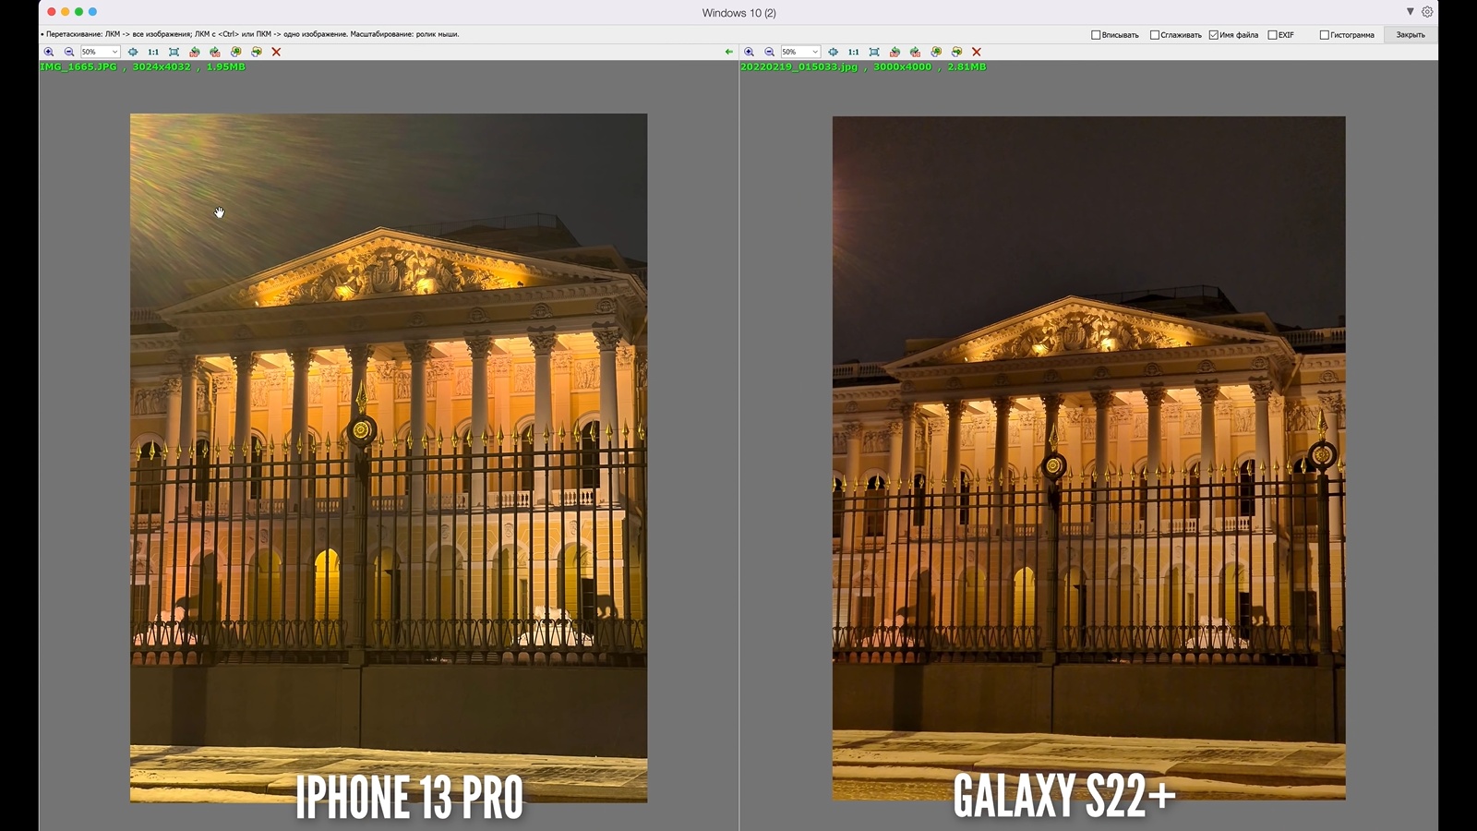Click the first green-arrow image icon in the left pane
This screenshot has height=831, width=1477.
pos(235,52)
